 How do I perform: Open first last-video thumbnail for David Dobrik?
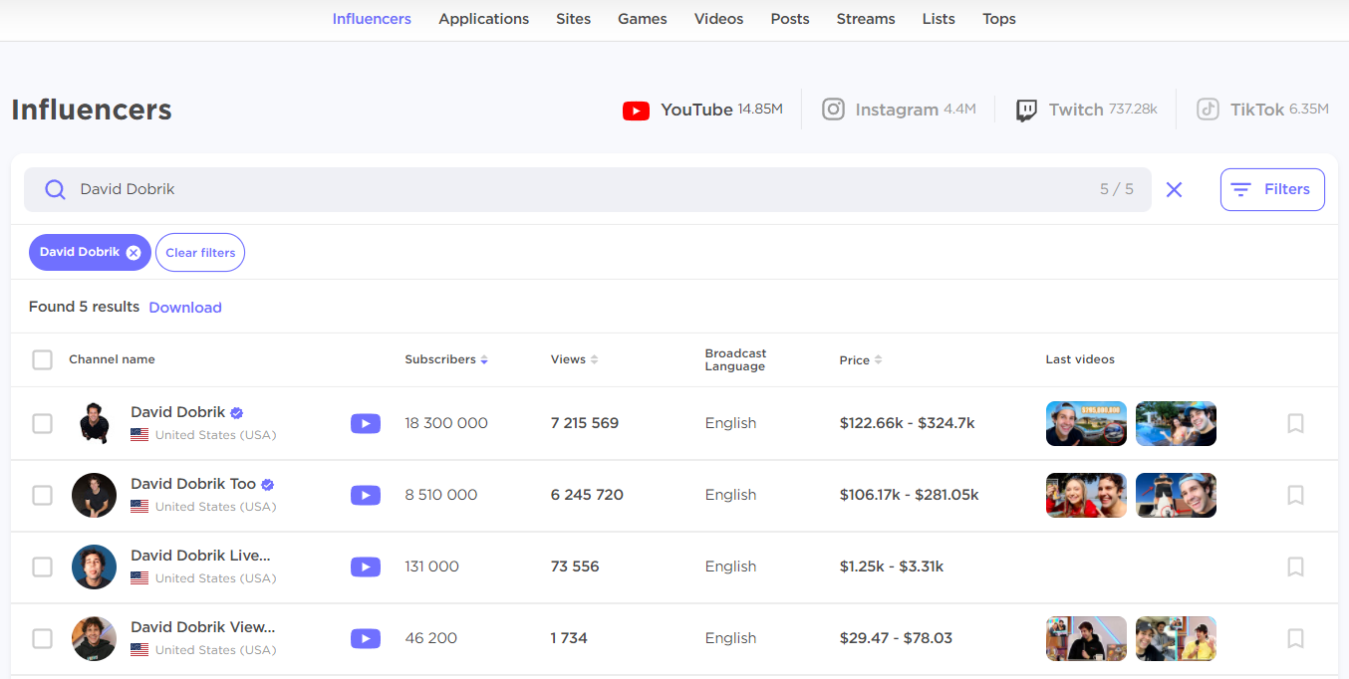click(1086, 423)
